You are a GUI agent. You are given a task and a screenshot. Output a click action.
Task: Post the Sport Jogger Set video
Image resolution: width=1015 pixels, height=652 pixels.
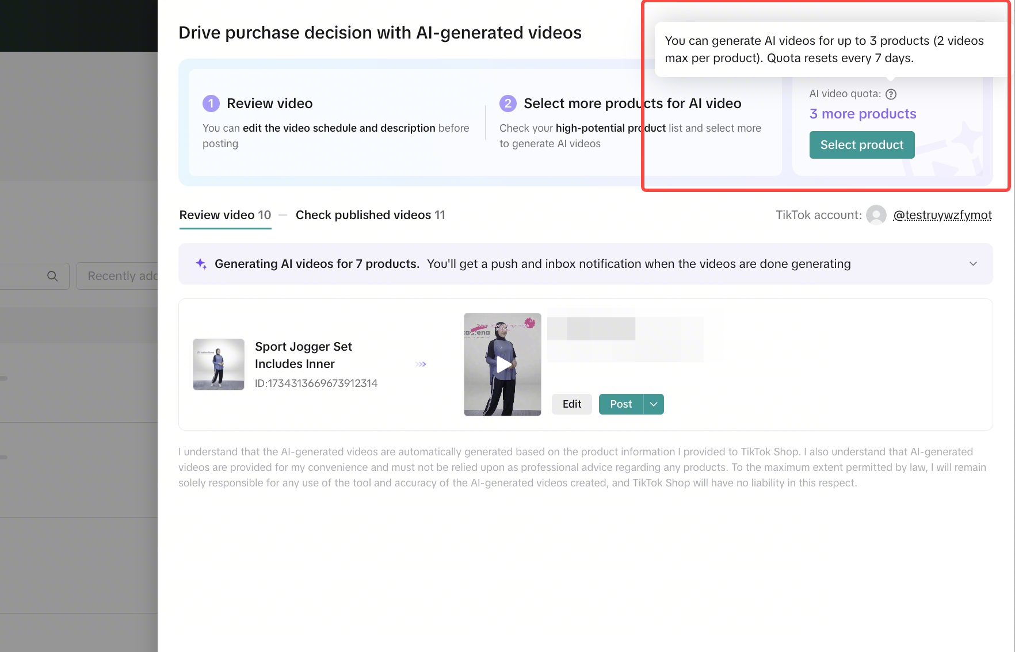(621, 404)
